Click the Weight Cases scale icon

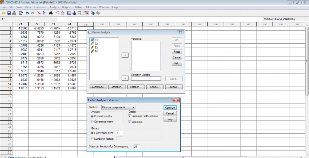(74, 13)
